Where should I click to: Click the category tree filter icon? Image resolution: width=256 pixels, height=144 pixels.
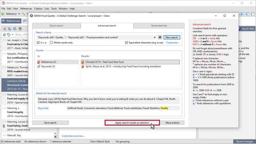10,29
